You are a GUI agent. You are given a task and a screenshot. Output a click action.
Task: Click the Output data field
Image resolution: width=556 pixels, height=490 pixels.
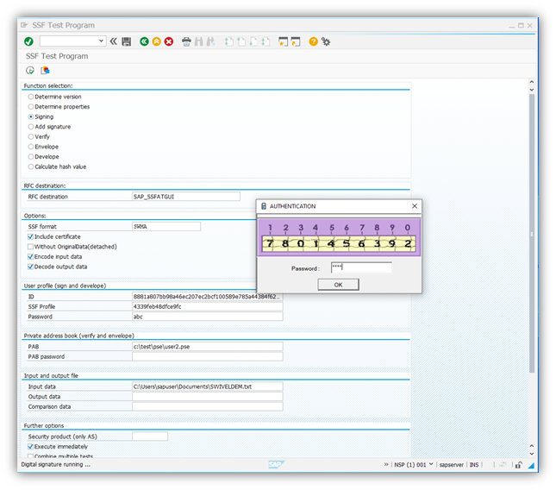208,396
